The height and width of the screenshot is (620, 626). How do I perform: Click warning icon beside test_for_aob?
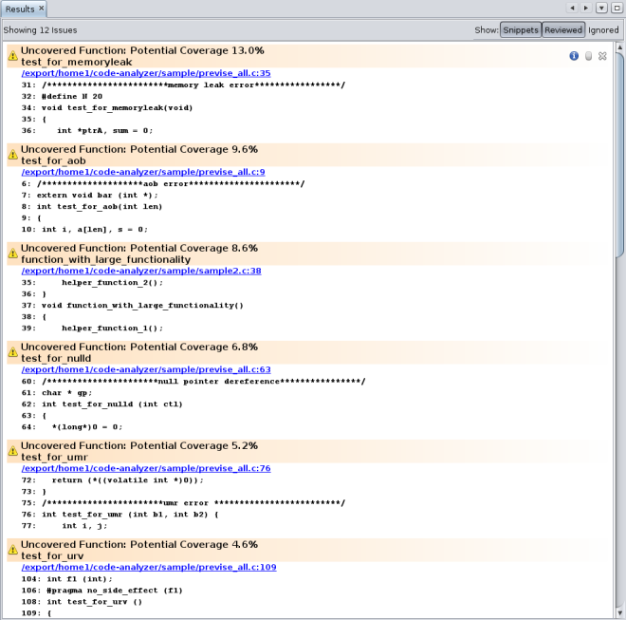point(12,154)
